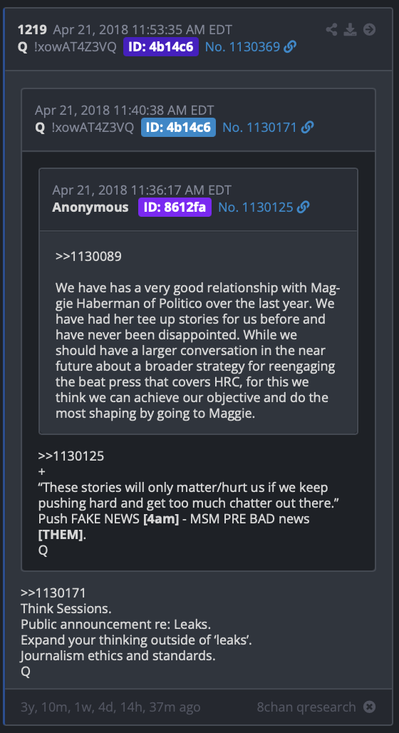Follow the No. 1130125 post link

(x=256, y=207)
